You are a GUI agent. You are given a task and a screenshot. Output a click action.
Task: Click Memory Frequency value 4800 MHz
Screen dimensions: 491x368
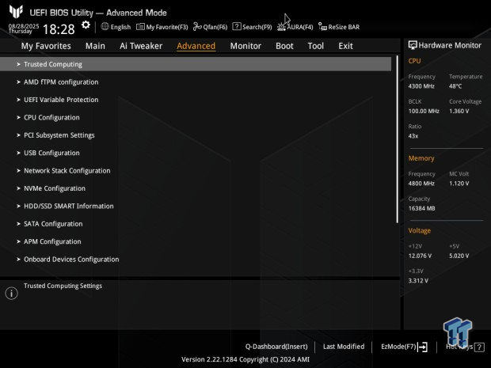coord(421,184)
